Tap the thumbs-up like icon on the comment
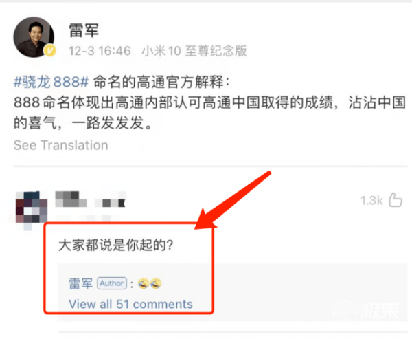Image resolution: width=412 pixels, height=339 pixels. (396, 200)
